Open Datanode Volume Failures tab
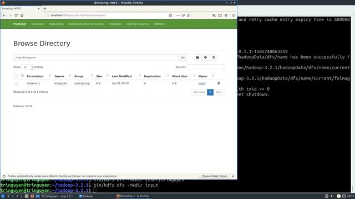355x199 pixels. (x=87, y=24)
